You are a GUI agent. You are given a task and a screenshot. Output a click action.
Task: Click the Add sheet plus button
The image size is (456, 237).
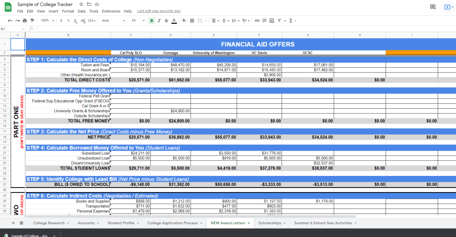pos(13,223)
